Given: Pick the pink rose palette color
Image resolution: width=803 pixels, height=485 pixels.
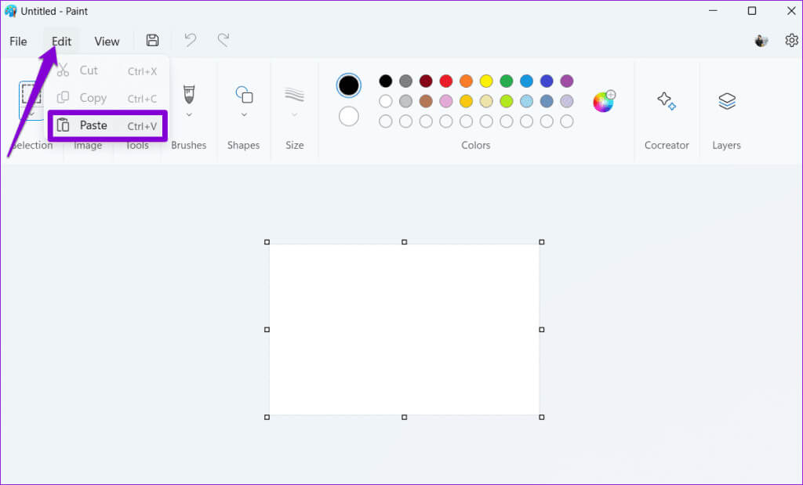Looking at the screenshot, I should (446, 101).
